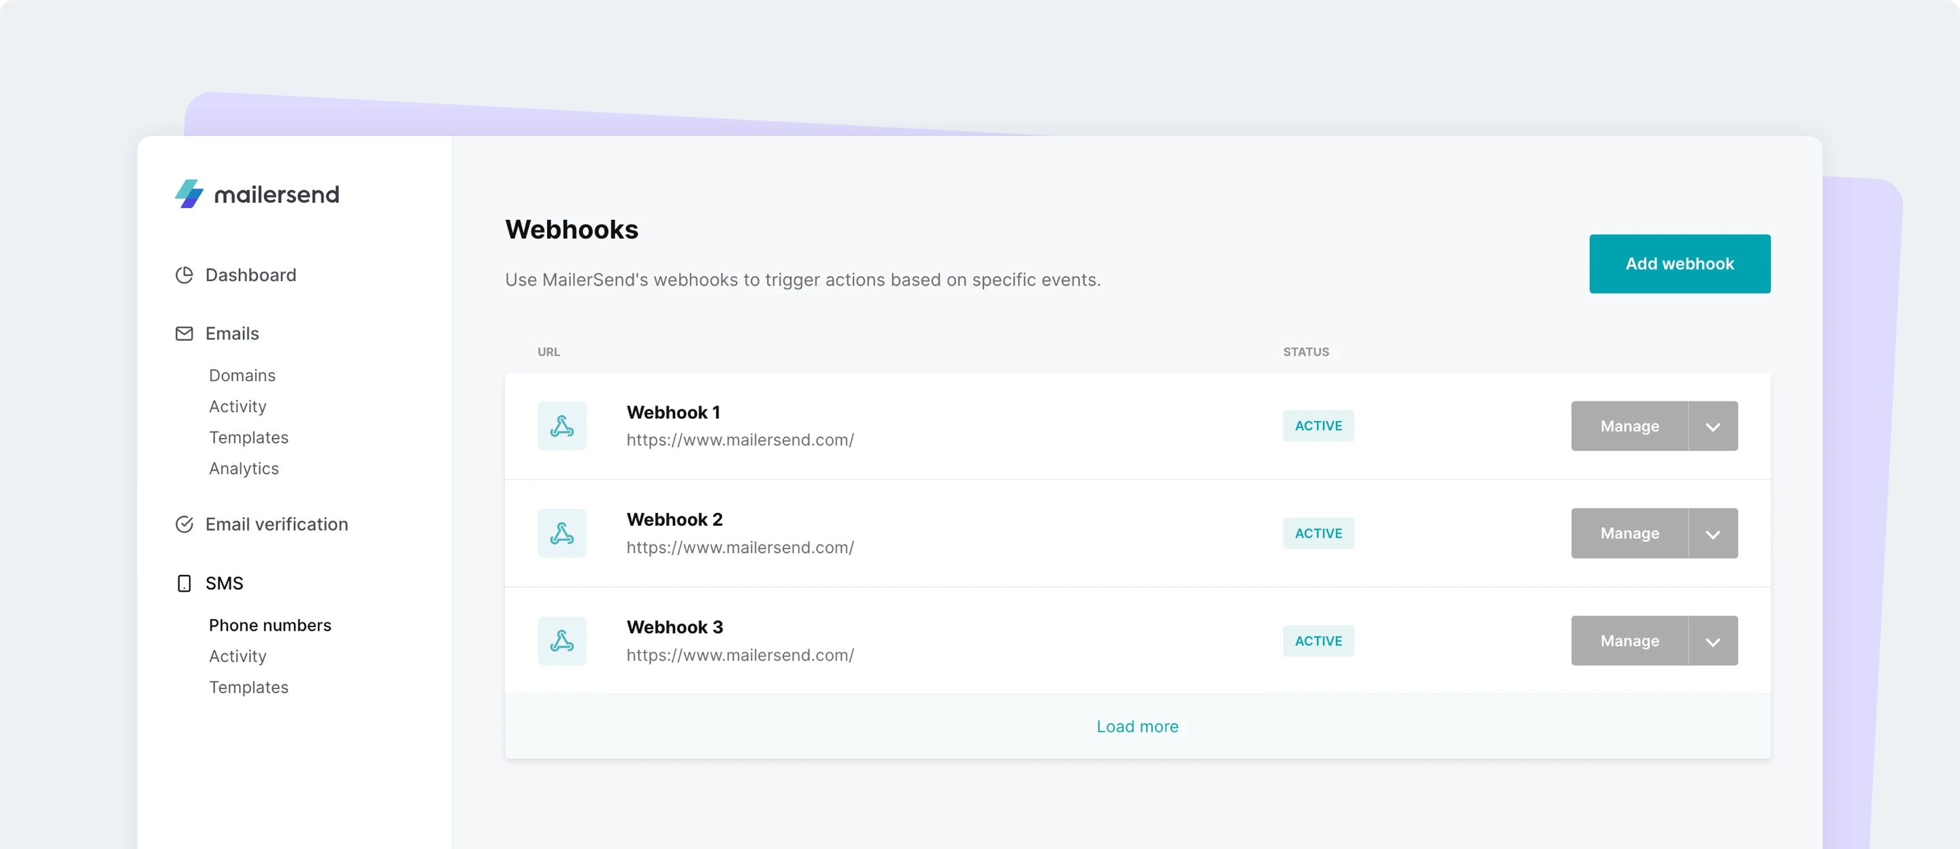Click the URL under Webhook 1
The image size is (1960, 849).
coord(740,439)
